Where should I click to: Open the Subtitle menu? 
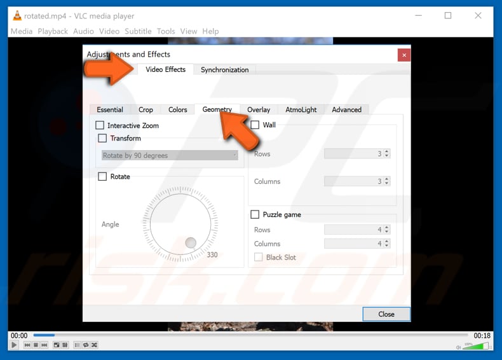(138, 31)
